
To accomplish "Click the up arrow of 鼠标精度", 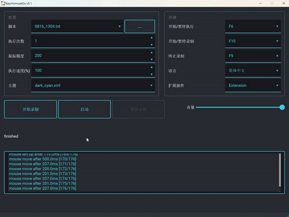I will point(152,52).
